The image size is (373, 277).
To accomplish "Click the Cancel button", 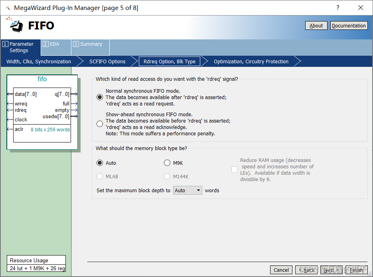I will coord(281,270).
